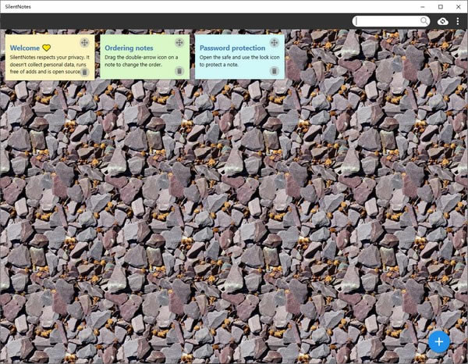Close the SilentNotes window
The image size is (468, 364).
tap(459, 6)
